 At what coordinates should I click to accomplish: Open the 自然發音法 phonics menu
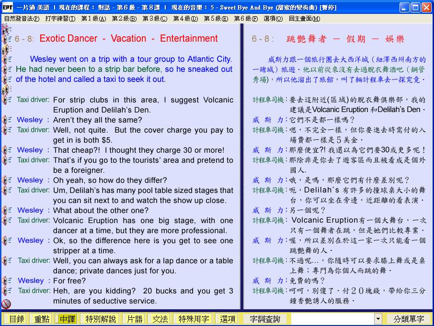coord(22,19)
